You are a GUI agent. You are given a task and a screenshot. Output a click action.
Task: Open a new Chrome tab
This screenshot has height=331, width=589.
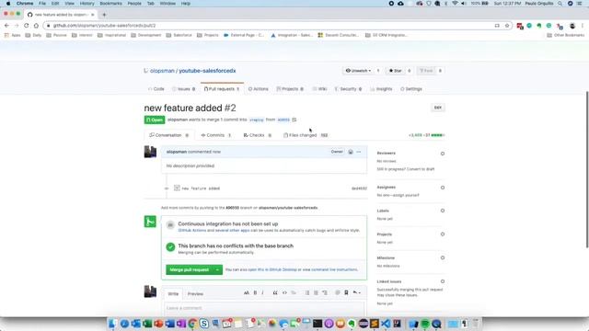tap(104, 15)
